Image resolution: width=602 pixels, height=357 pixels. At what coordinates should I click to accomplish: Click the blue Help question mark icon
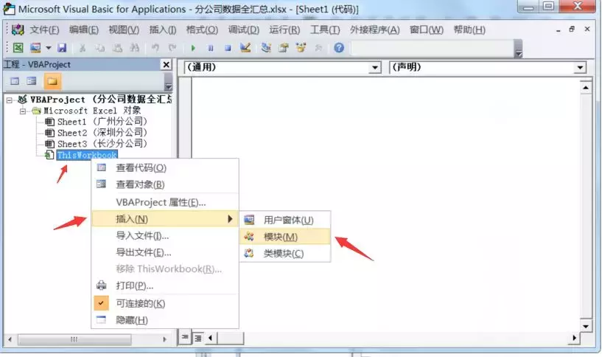click(x=339, y=48)
